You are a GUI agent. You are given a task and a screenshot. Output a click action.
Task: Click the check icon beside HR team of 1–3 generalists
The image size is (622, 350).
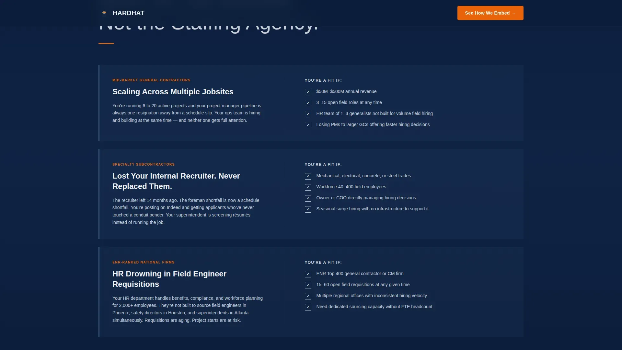(308, 114)
